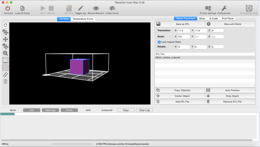Uncheck Lock Aspect Ratio checkbox
Viewport: 260px width, 147px height.
(159, 42)
